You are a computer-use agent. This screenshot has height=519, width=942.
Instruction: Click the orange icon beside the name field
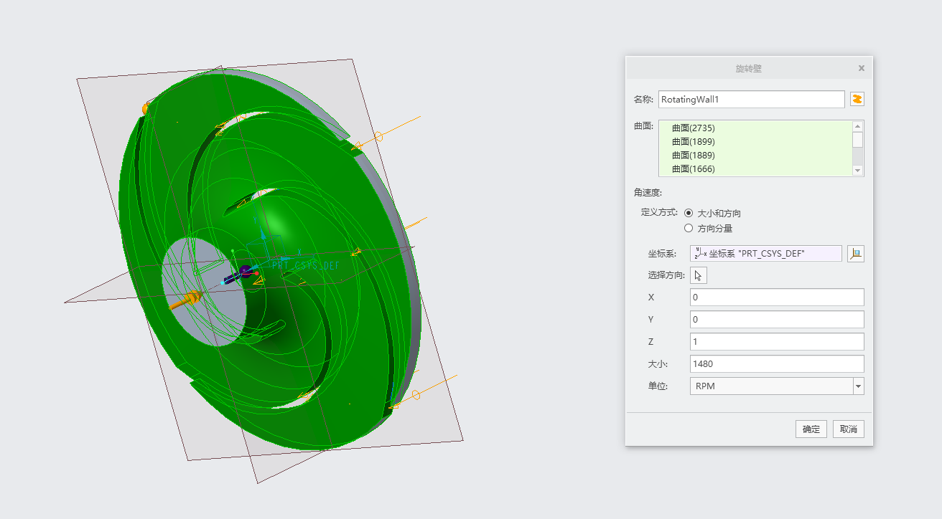pos(857,99)
